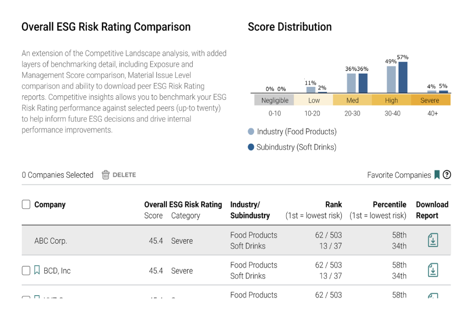Open the Favorite Companies bookmark icon

click(x=437, y=175)
